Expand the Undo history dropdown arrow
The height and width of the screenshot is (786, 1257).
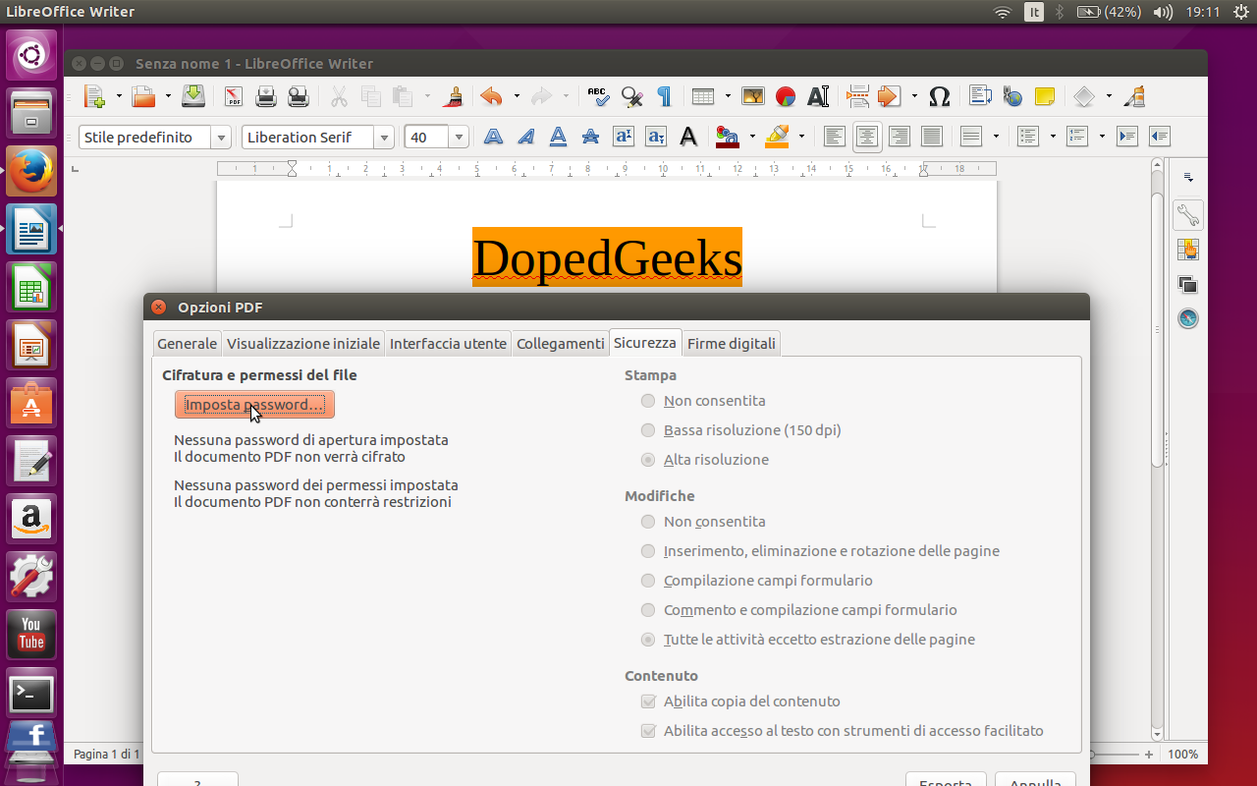517,96
